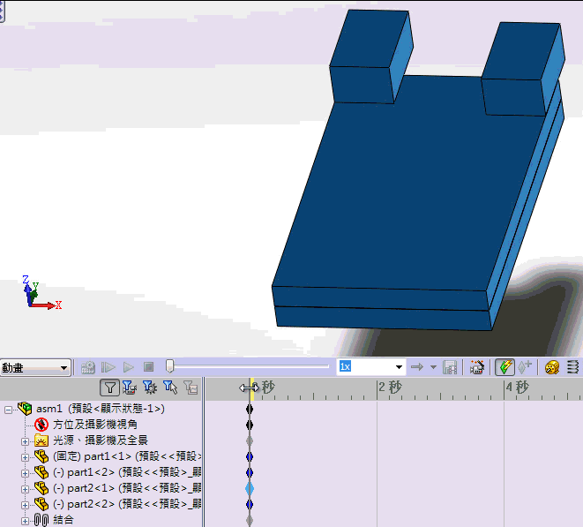Click the yellow time bar on ruler
This screenshot has width=583, height=527.
point(251,389)
